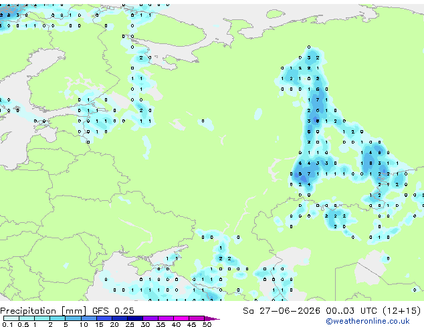This screenshot has width=424, height=327.
Task: Click the '30' legend scale value
Action: tap(145, 324)
